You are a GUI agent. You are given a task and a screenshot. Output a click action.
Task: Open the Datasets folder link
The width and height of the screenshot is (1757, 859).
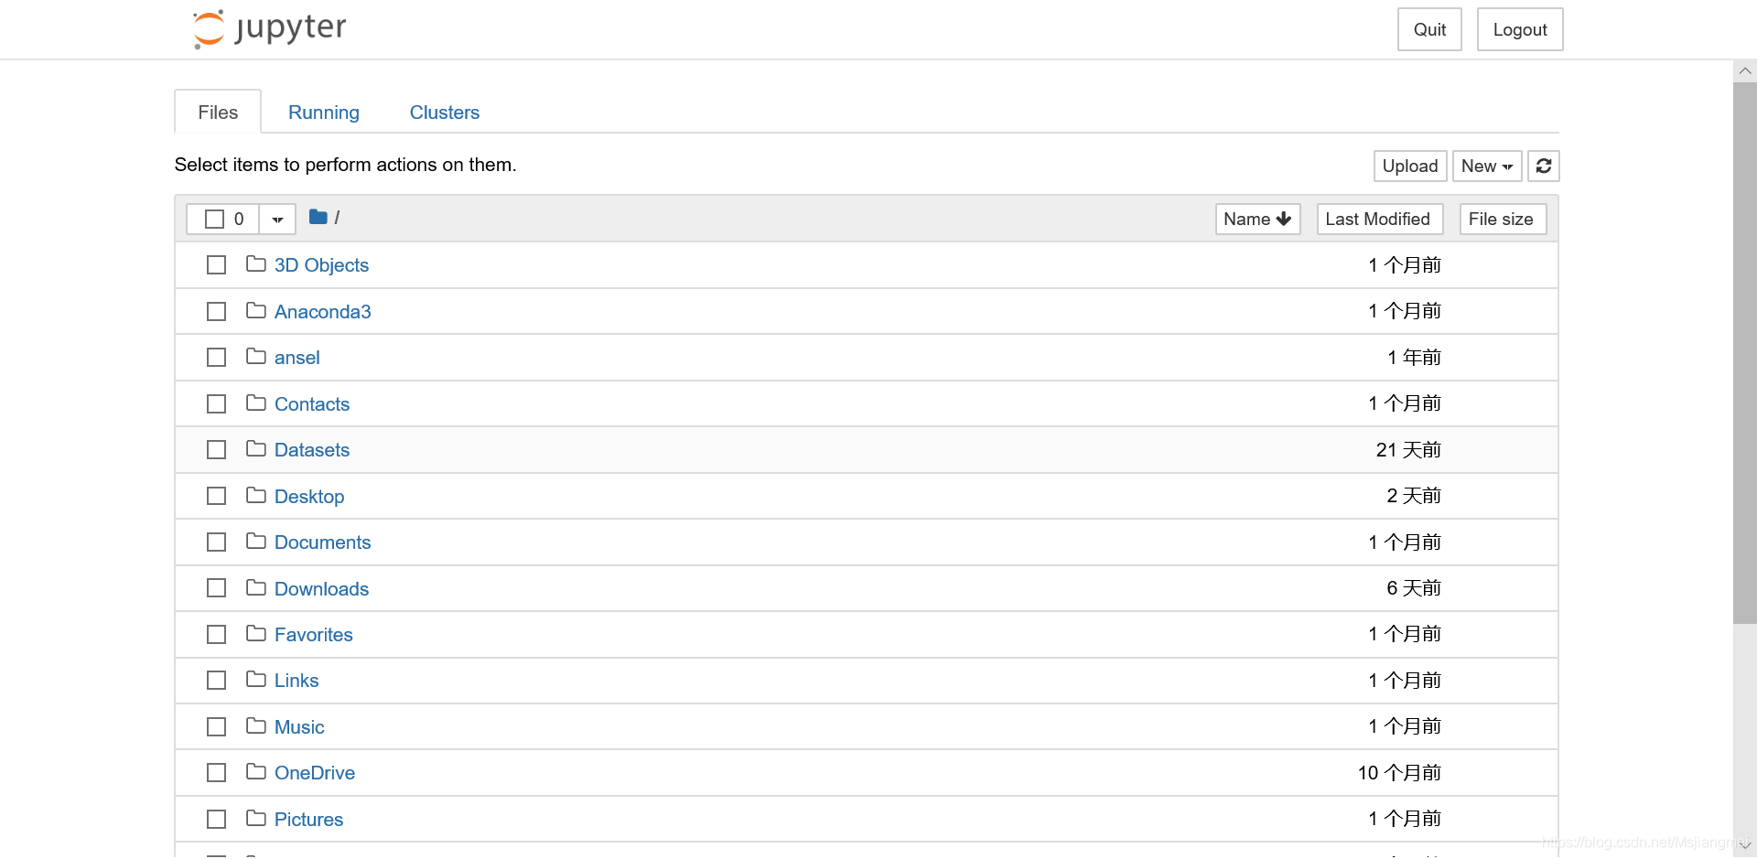[x=312, y=450]
